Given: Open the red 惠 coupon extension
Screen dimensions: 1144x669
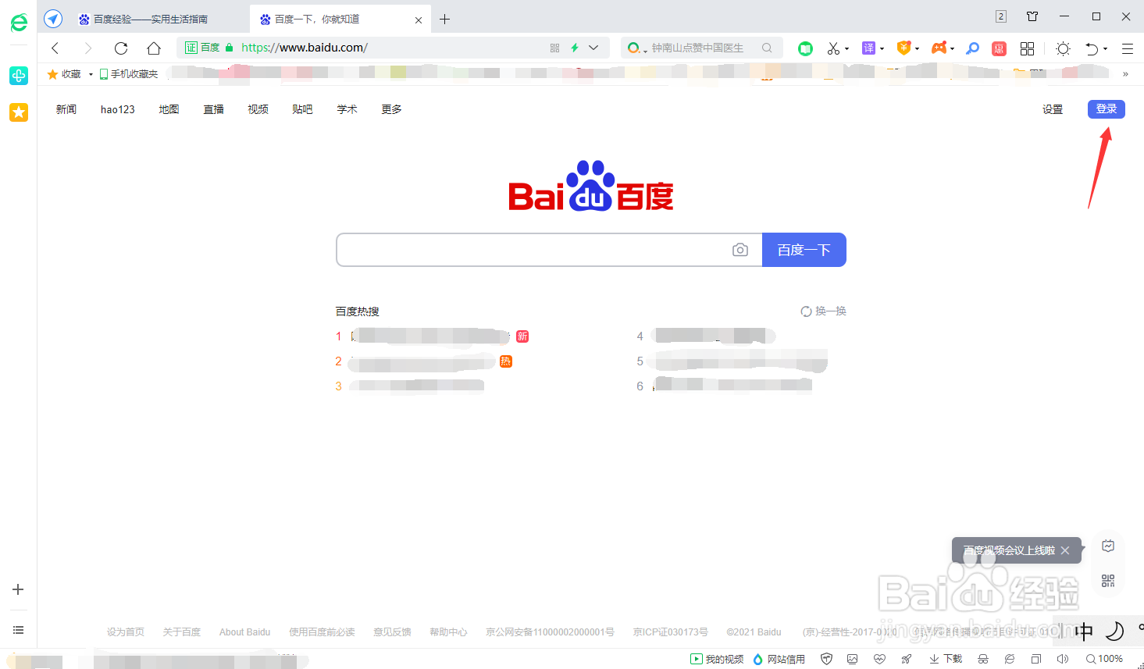Looking at the screenshot, I should pos(999,48).
